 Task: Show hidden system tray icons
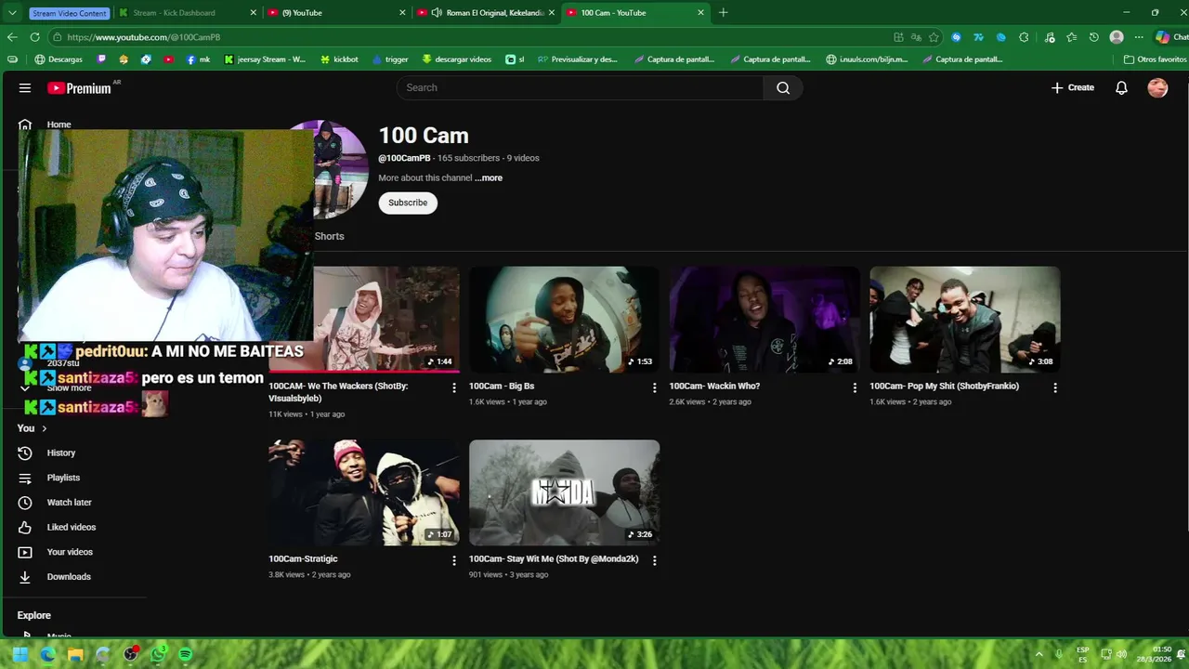pos(1039,654)
